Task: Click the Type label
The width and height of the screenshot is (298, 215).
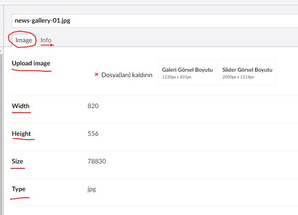Action: coord(19,189)
